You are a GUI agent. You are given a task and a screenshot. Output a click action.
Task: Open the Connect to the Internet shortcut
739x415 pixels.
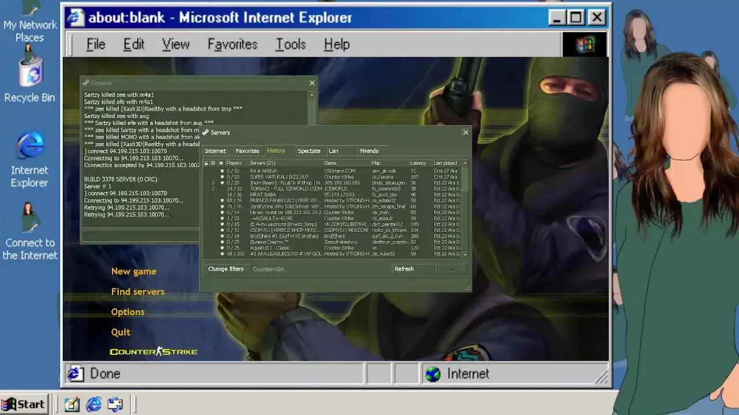(x=29, y=232)
